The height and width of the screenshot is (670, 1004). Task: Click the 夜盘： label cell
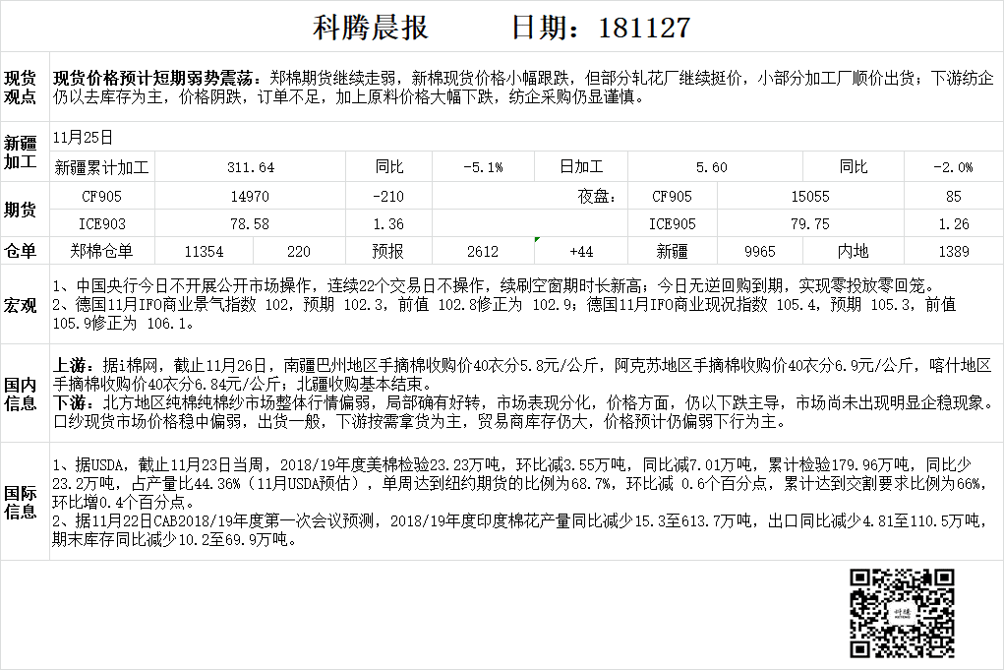597,197
